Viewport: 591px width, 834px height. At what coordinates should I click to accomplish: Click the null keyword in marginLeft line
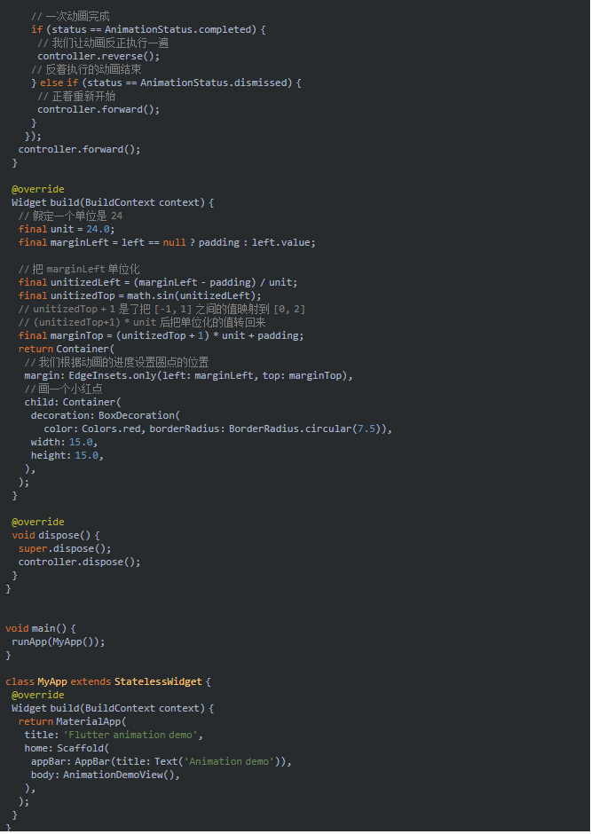175,242
